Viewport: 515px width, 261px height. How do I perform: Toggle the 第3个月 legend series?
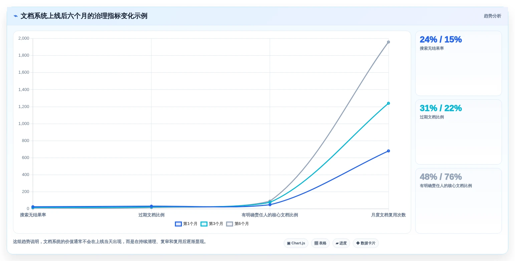click(212, 224)
